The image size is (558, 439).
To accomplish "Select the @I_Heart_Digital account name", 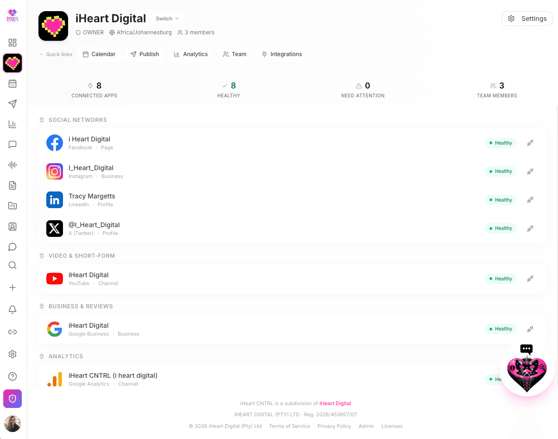I will coord(94,225).
